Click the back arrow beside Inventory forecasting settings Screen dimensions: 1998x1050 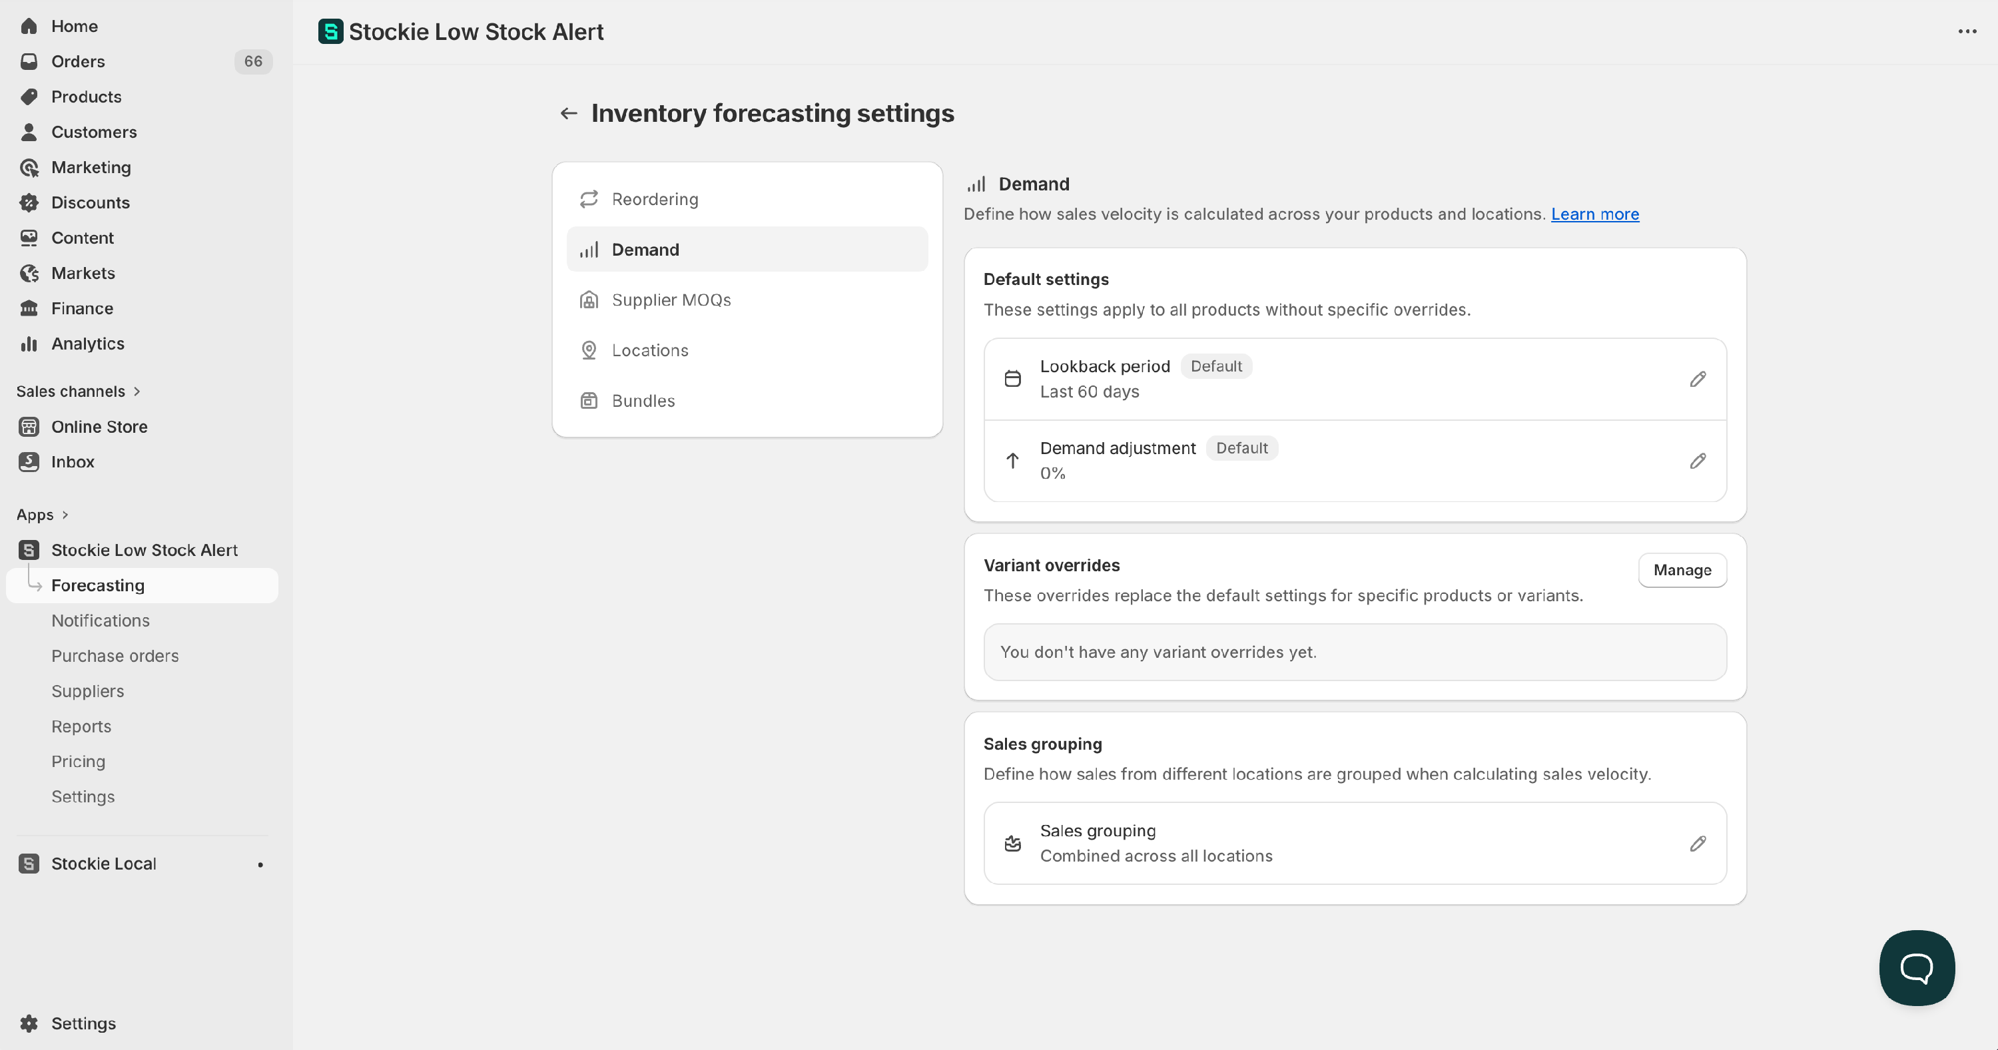click(569, 113)
